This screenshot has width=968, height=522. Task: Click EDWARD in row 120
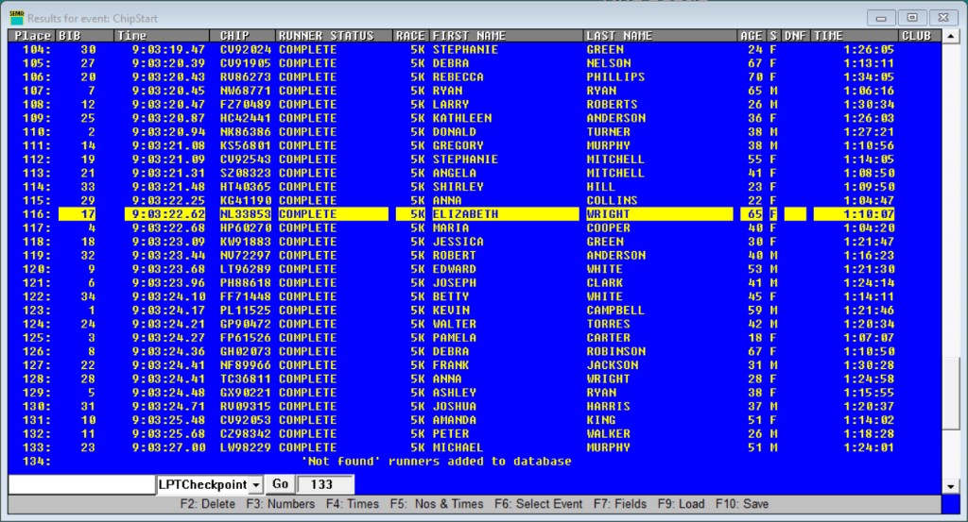click(455, 269)
